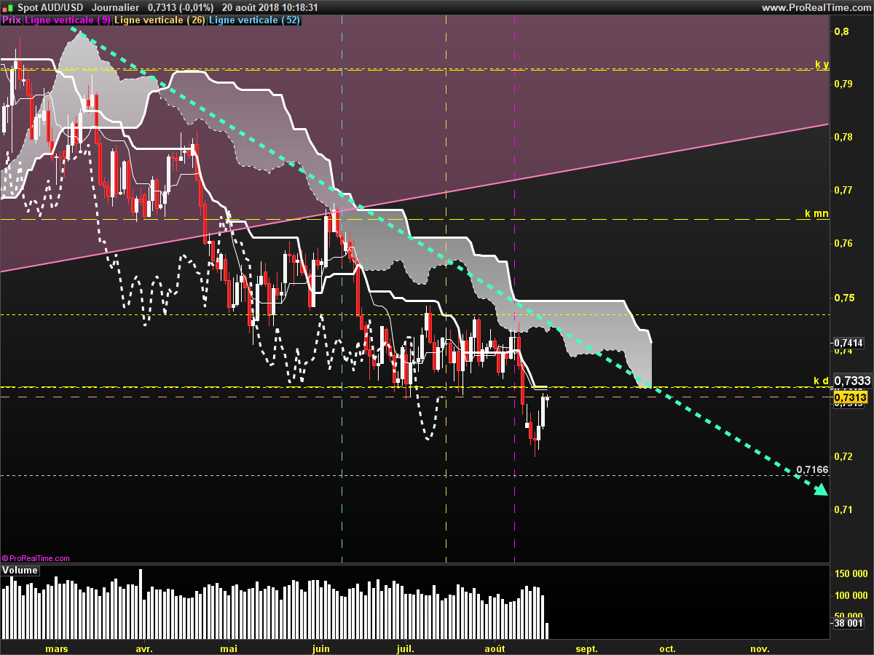Click the chart icon beside Spot AUD/USD
This screenshot has width=874, height=655.
pyautogui.click(x=7, y=7)
